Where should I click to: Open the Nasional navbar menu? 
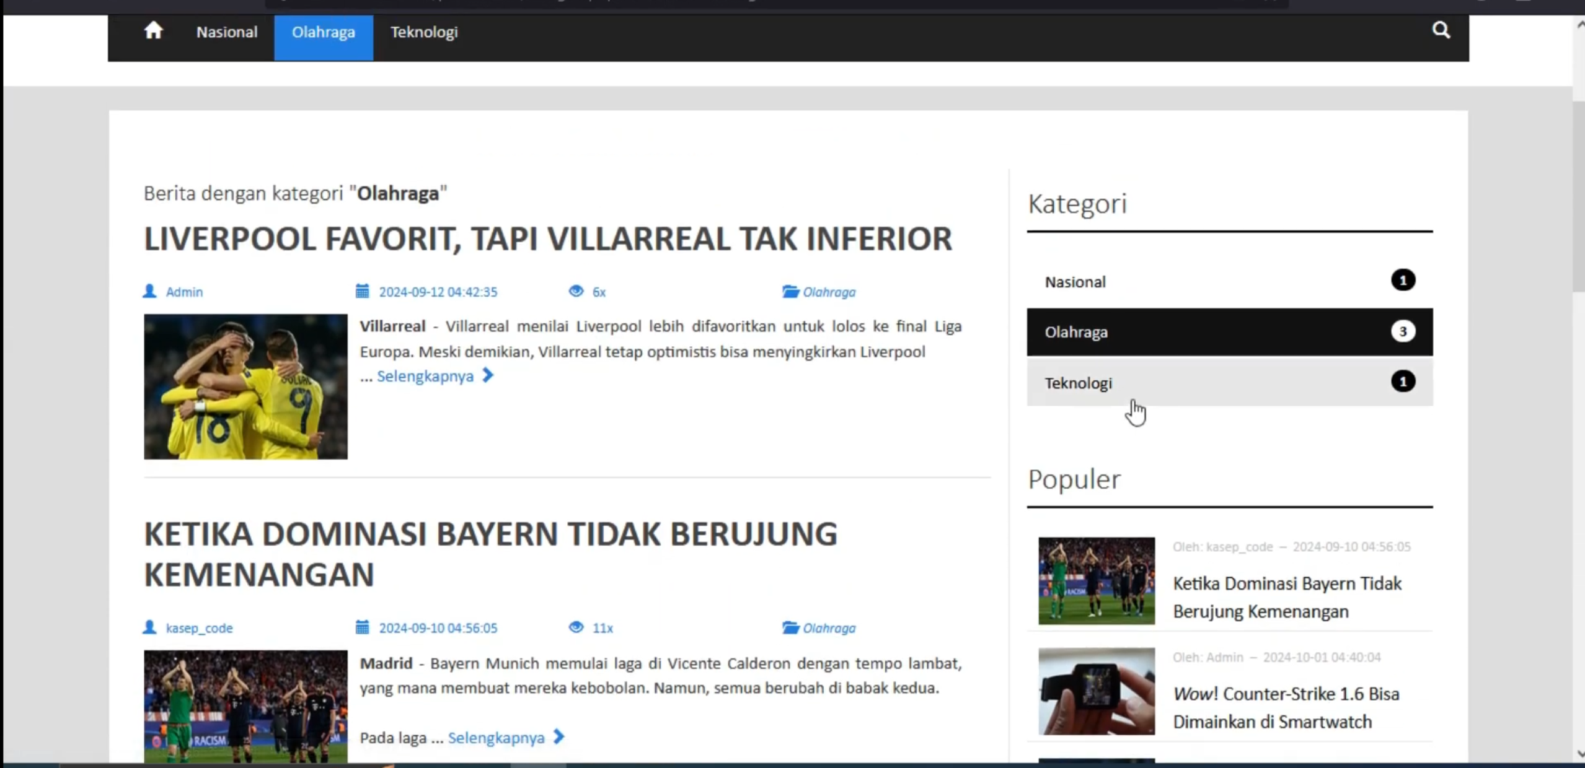[227, 32]
